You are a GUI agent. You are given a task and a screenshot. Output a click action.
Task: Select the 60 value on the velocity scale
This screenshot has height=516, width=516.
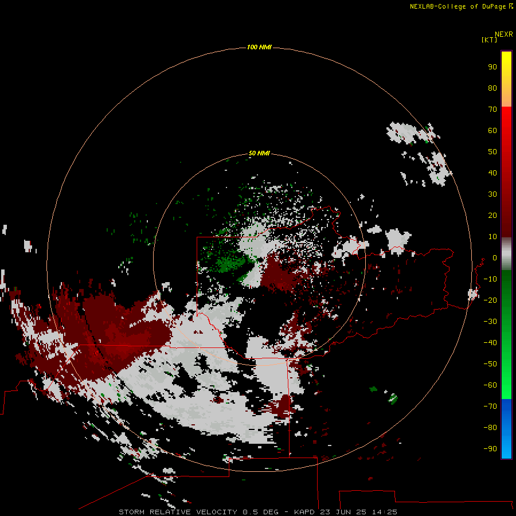[x=492, y=130]
